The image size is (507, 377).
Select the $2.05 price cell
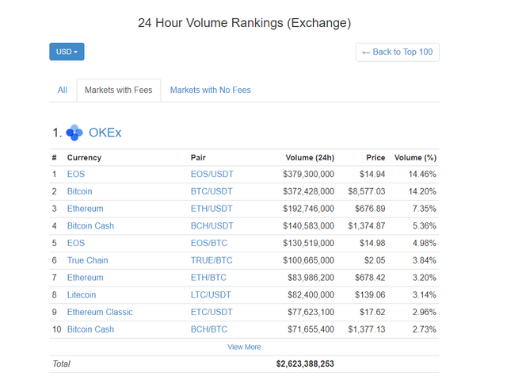[375, 260]
